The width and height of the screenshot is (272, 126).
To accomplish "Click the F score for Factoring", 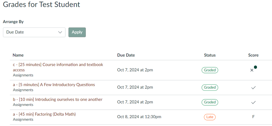I will pos(253,117).
